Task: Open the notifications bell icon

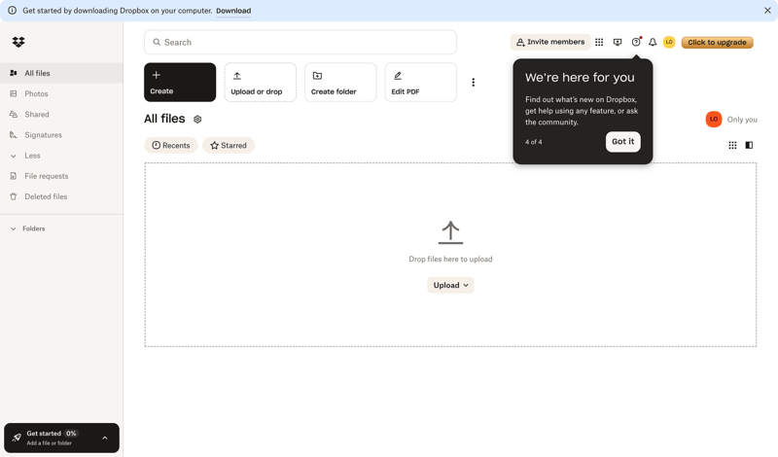Action: point(653,42)
